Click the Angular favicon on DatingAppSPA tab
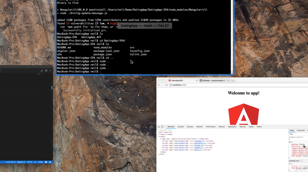 (169, 81)
